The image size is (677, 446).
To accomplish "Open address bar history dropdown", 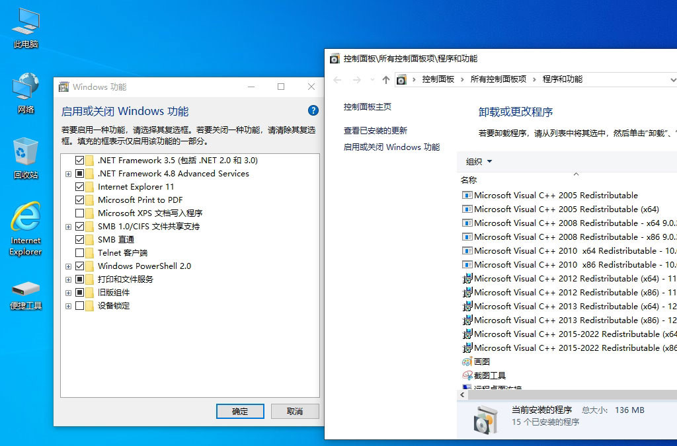I will click(x=672, y=80).
